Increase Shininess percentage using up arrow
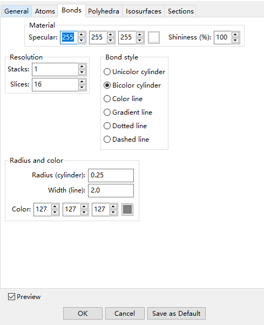The width and height of the screenshot is (264, 325). tap(235, 35)
